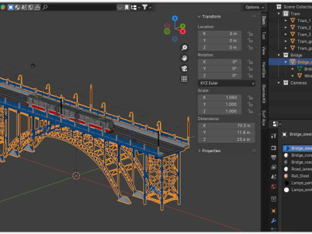Open the World properties tab icon
This screenshot has width=312, height=234.
tap(274, 187)
